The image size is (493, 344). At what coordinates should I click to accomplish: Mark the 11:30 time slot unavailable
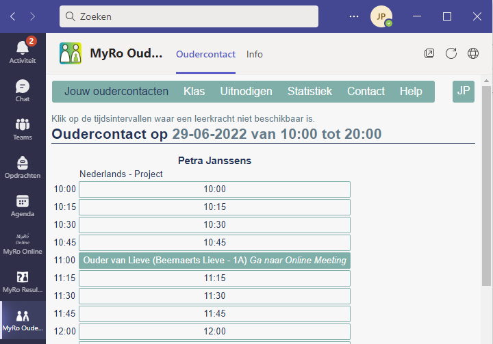coord(214,296)
